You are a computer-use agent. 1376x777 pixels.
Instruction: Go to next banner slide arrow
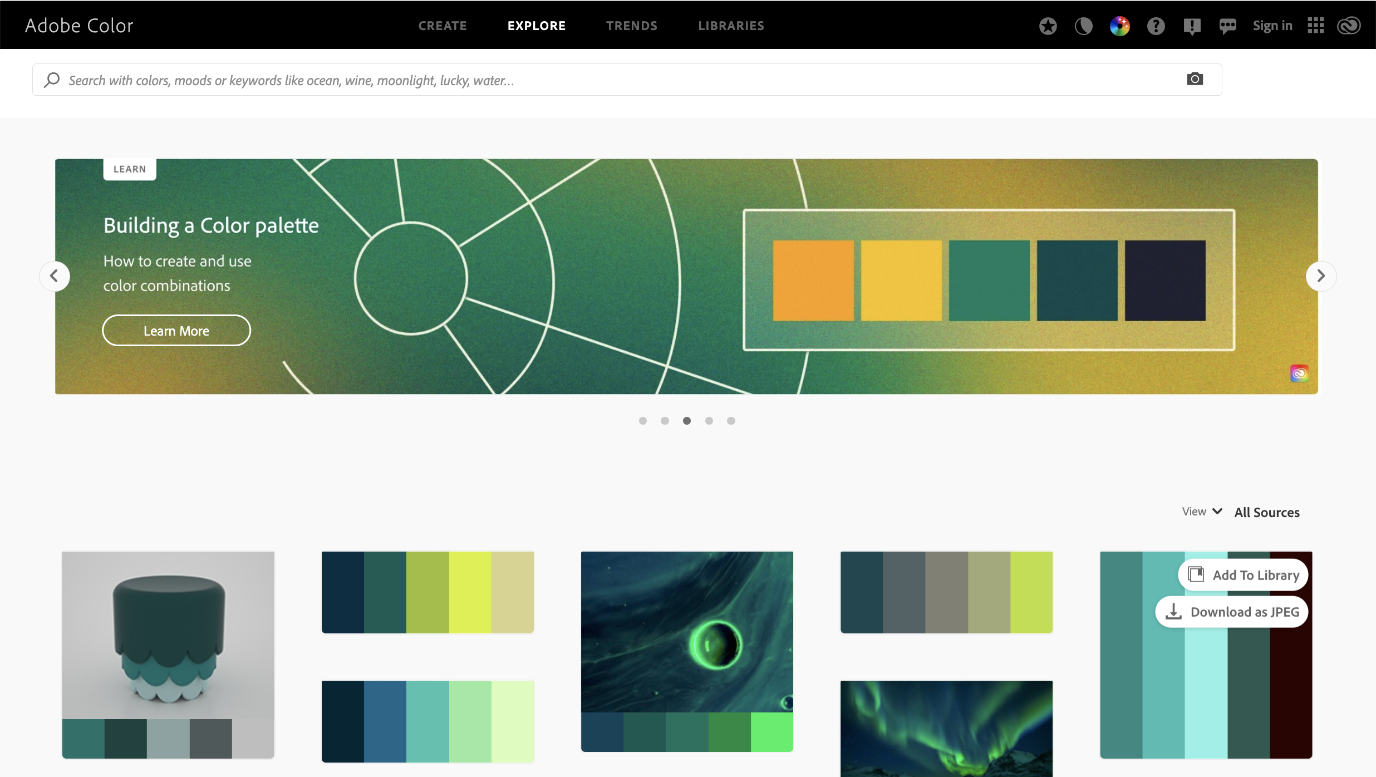[x=1321, y=276]
